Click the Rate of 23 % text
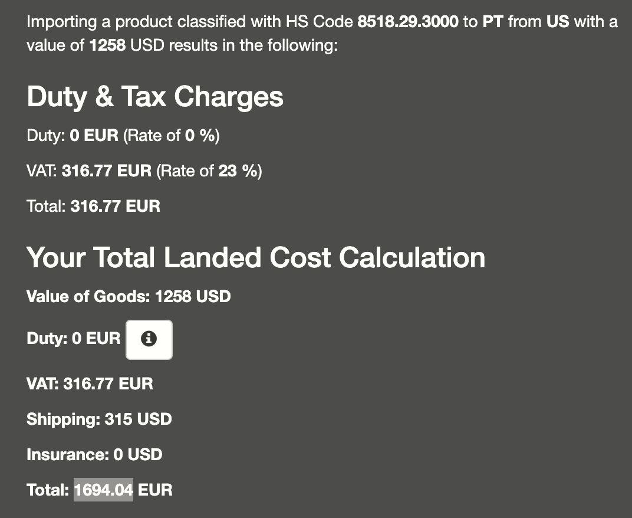Viewport: 632px width, 518px height. click(209, 171)
